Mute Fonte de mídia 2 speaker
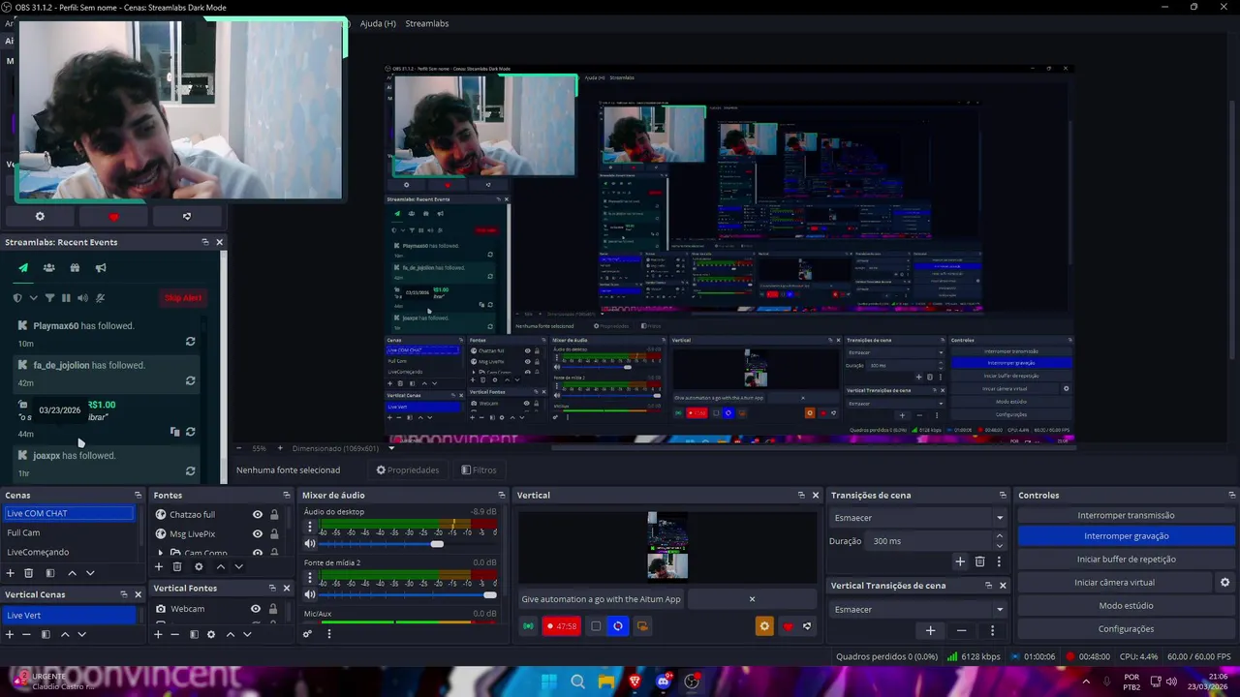The image size is (1240, 697). (x=310, y=594)
